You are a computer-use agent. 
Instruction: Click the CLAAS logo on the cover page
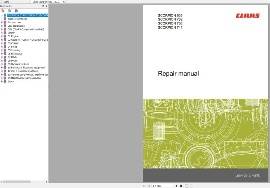pos(248,16)
